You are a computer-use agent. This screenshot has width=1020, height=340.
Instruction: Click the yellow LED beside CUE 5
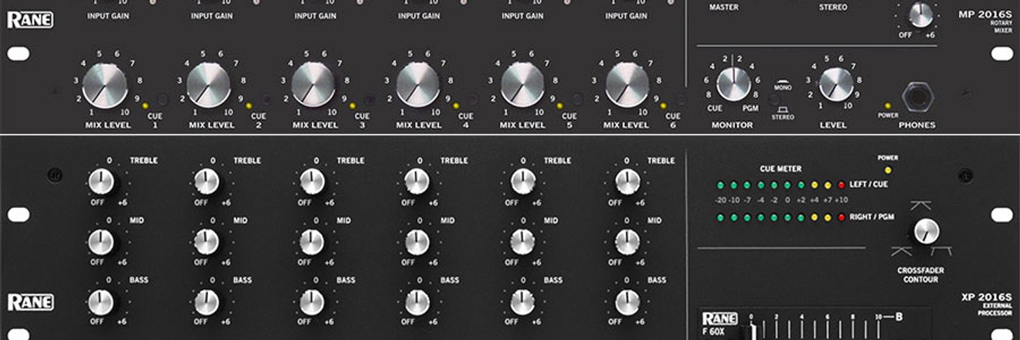point(559,106)
